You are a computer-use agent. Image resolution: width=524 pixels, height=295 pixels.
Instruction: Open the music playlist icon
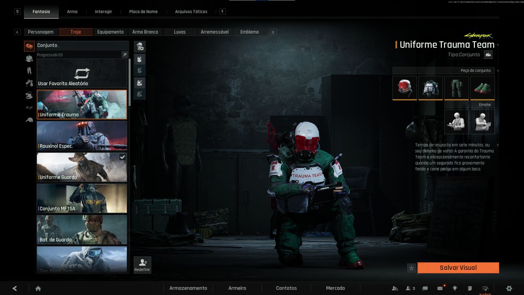pos(485,288)
